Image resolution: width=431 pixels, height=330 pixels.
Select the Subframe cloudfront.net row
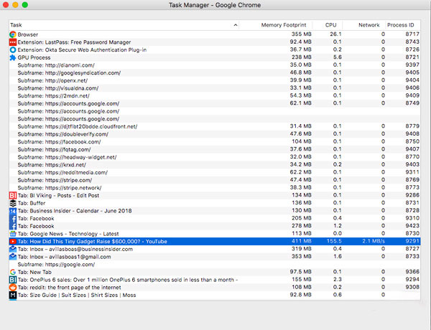click(x=214, y=126)
